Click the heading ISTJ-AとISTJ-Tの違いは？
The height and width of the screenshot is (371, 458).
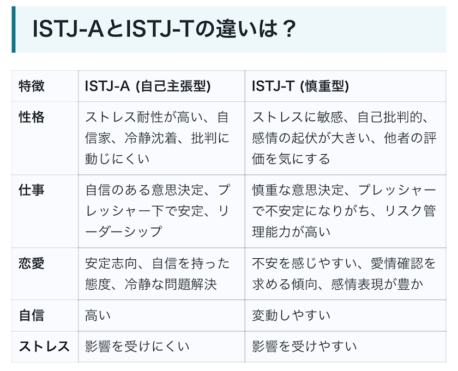tap(164, 29)
